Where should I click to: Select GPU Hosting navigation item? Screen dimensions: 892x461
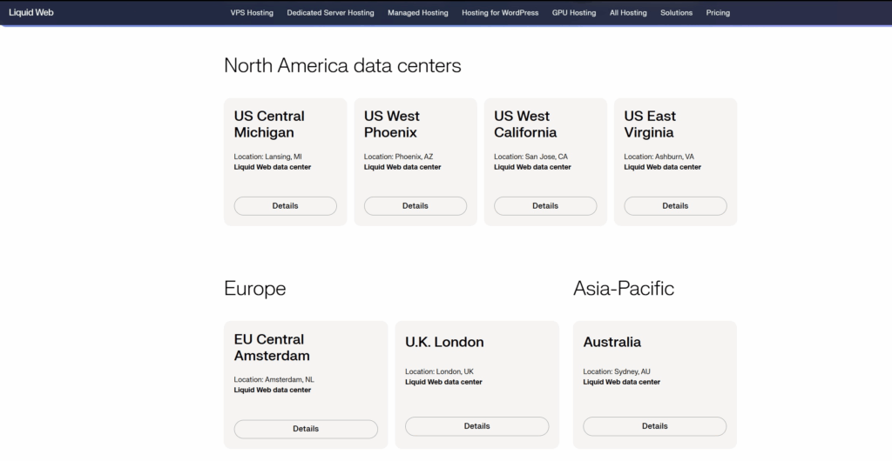click(x=574, y=13)
